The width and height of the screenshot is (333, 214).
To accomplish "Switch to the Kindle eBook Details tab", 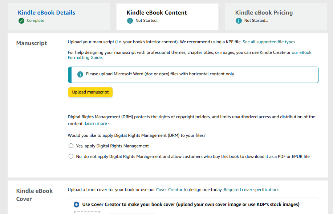I will tap(46, 13).
